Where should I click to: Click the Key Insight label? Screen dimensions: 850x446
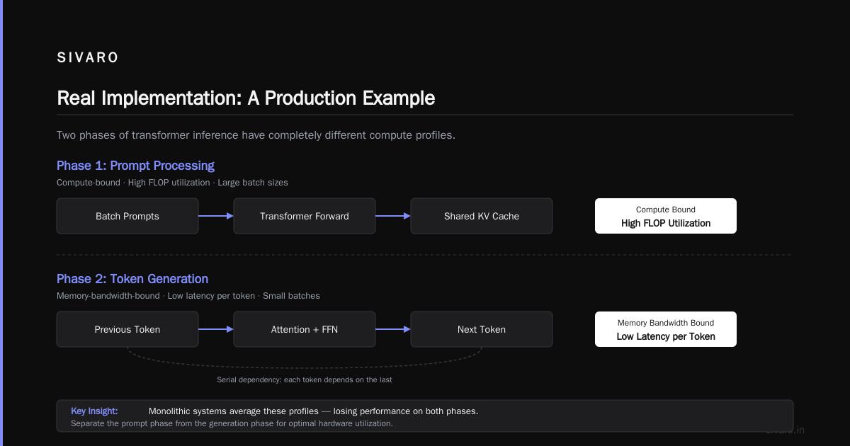click(x=94, y=411)
